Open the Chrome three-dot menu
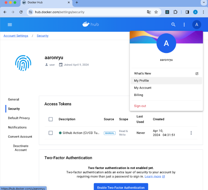The width and height of the screenshot is (208, 190). click(203, 12)
